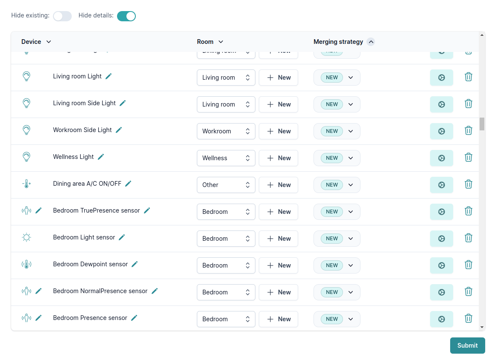The width and height of the screenshot is (498, 363).
Task: Turn off the Hide details switch
Action: pos(126,16)
